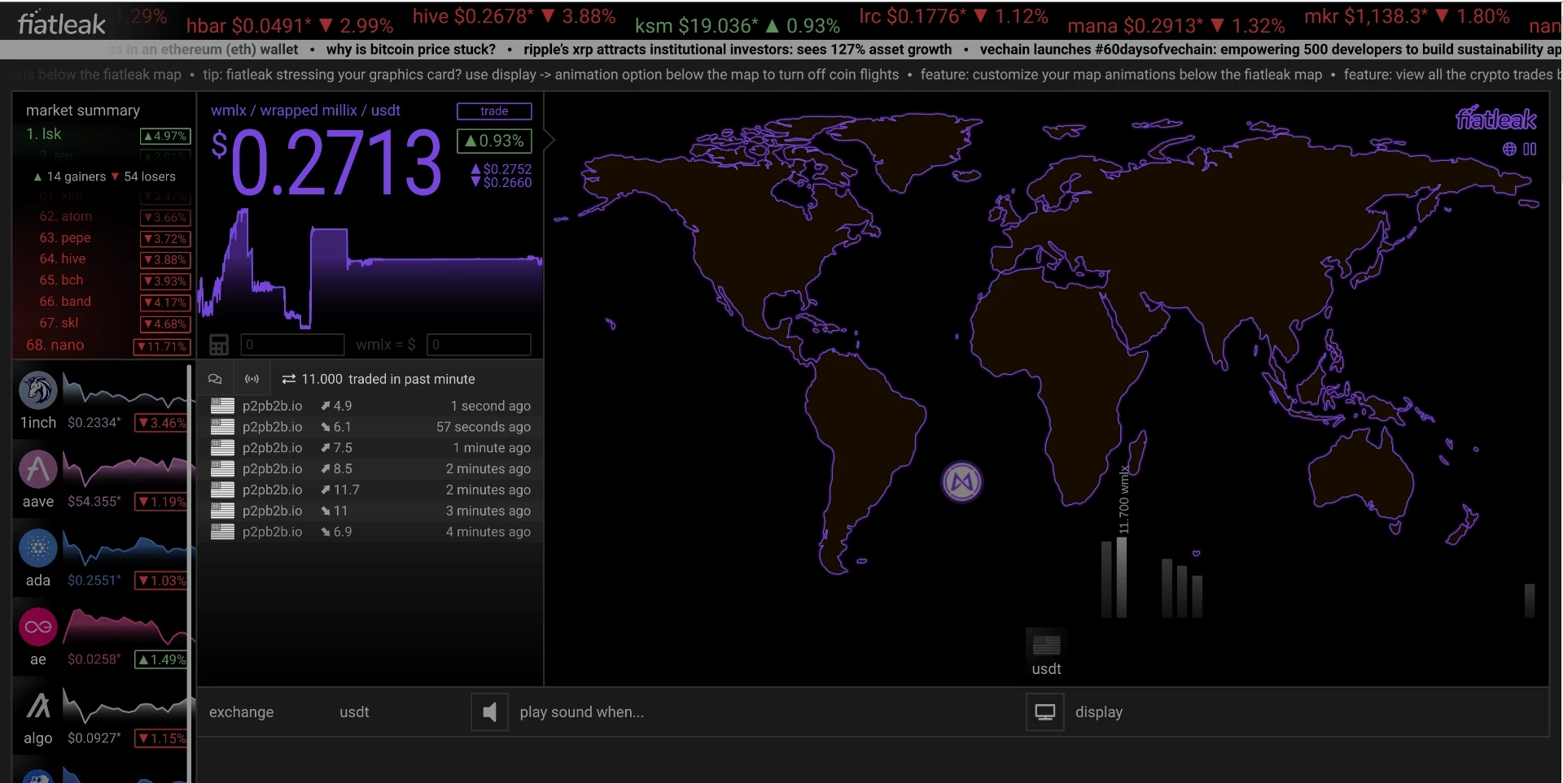Open vechain #60daysofvechain headline
This screenshot has height=783, width=1563.
tap(1271, 50)
